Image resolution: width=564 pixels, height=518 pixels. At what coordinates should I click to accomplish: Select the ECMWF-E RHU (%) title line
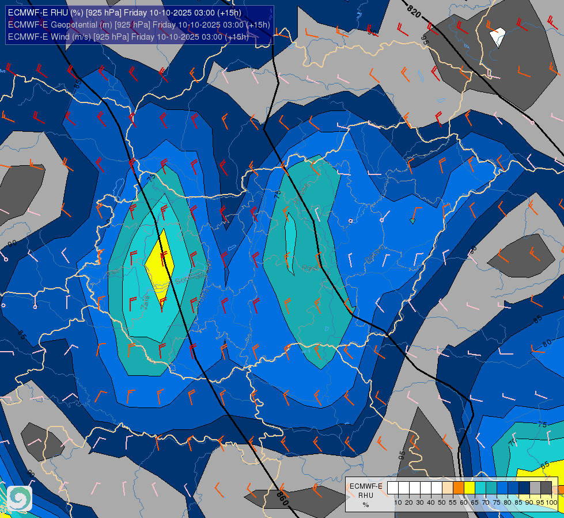pyautogui.click(x=124, y=13)
